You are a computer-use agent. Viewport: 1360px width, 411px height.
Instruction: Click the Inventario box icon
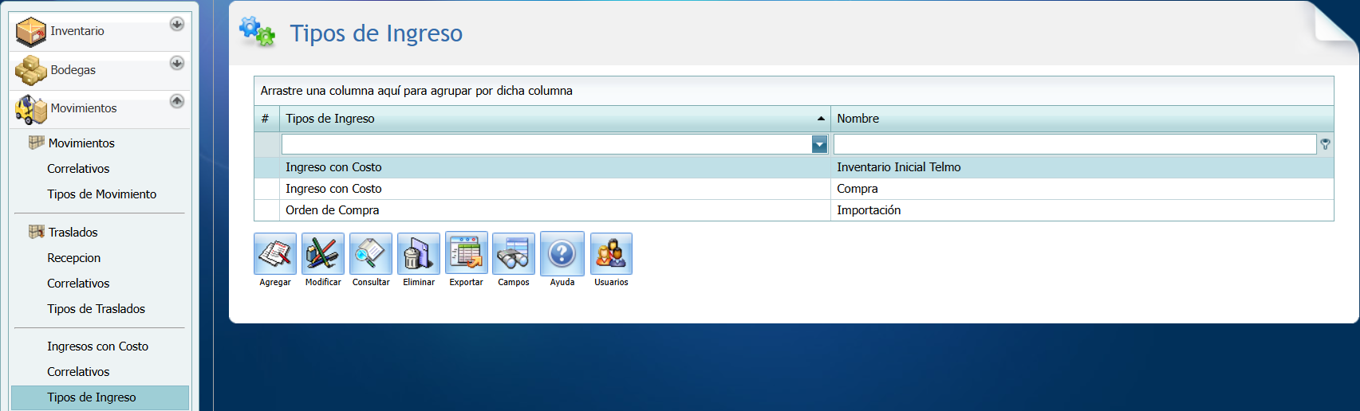[x=31, y=32]
